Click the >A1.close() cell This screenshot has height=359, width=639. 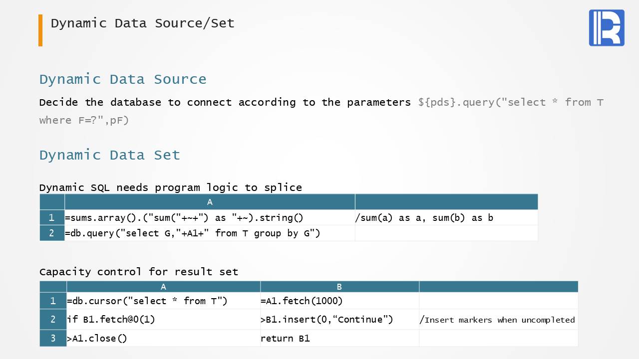[x=97, y=338]
